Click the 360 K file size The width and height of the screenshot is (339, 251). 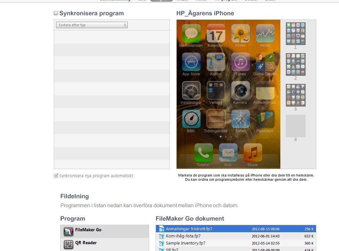(x=309, y=243)
